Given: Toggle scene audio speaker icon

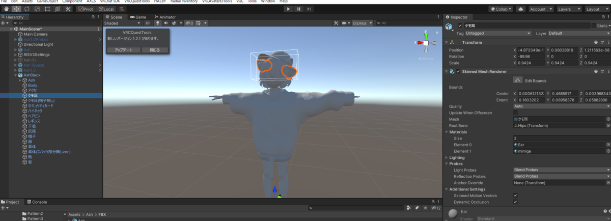Looking at the screenshot, I should coord(166,23).
